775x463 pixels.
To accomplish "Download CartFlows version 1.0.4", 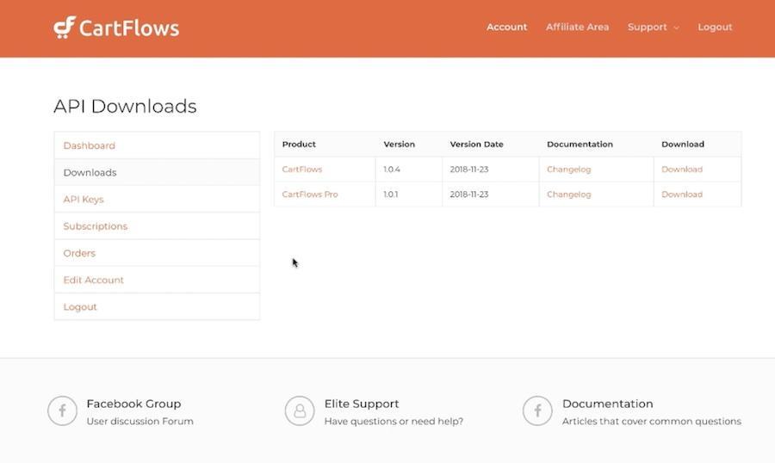I will click(x=682, y=169).
